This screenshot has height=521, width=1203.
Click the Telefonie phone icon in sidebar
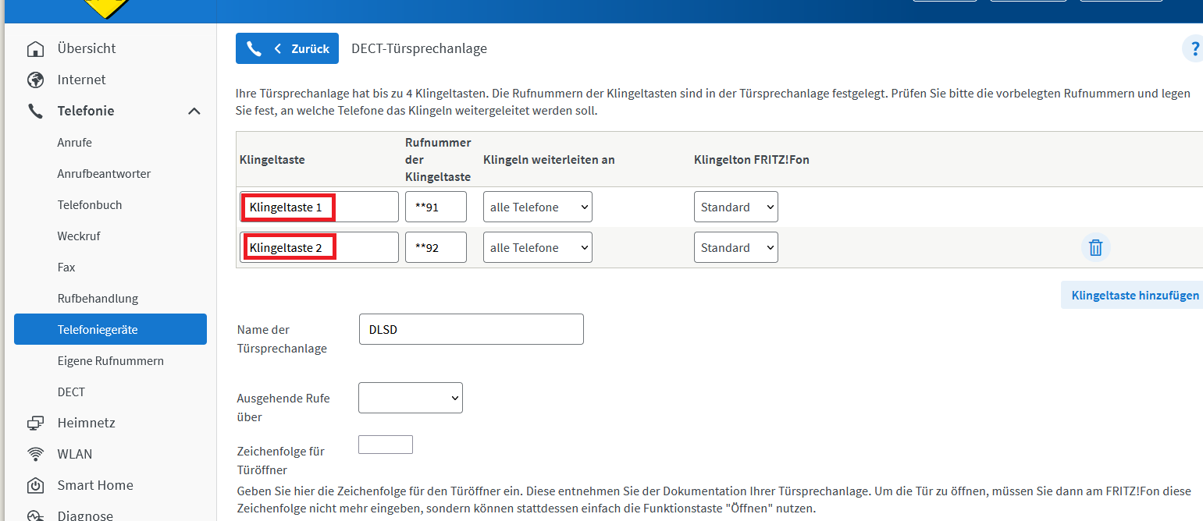pyautogui.click(x=35, y=112)
